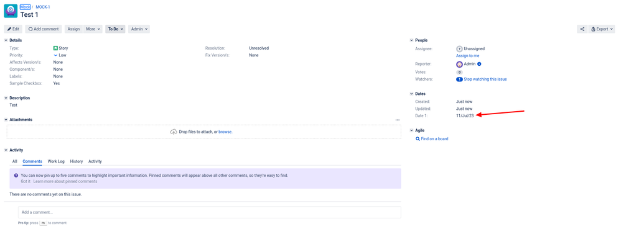Dismiss pinned comments notice with Got it
Viewport: 621px width, 252px height.
pyautogui.click(x=26, y=182)
